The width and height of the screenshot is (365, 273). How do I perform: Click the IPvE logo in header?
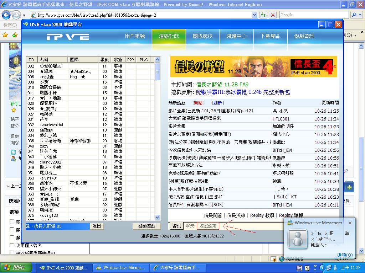click(68, 37)
